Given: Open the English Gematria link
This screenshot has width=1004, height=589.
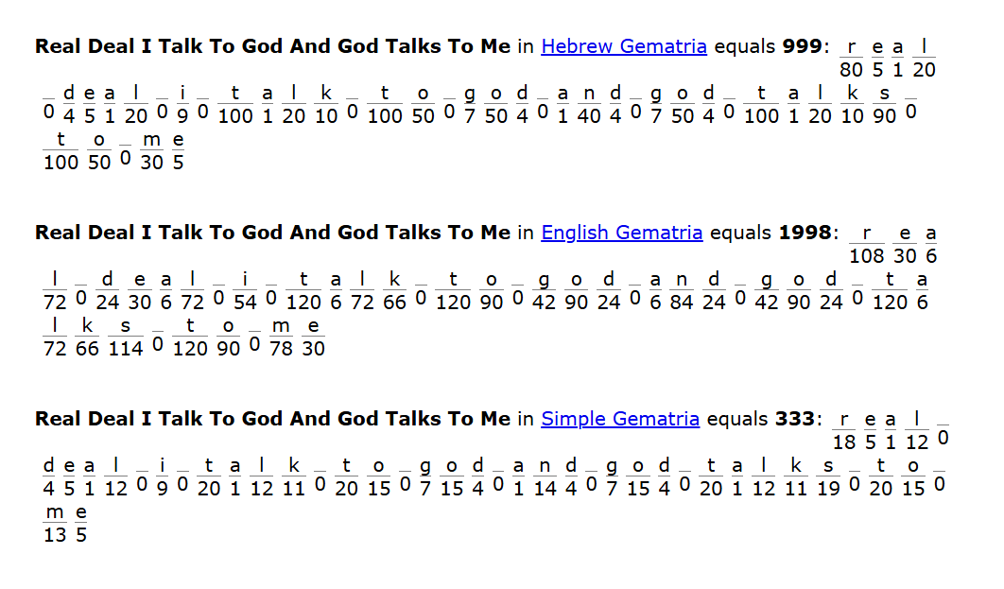Looking at the screenshot, I should click(x=622, y=233).
